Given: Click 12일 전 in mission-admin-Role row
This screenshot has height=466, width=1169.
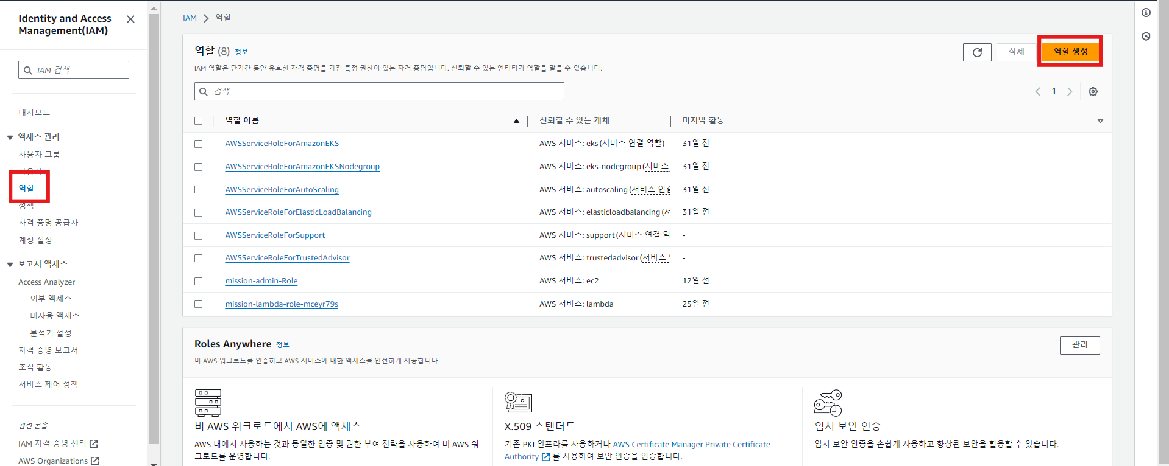Looking at the screenshot, I should coord(695,281).
